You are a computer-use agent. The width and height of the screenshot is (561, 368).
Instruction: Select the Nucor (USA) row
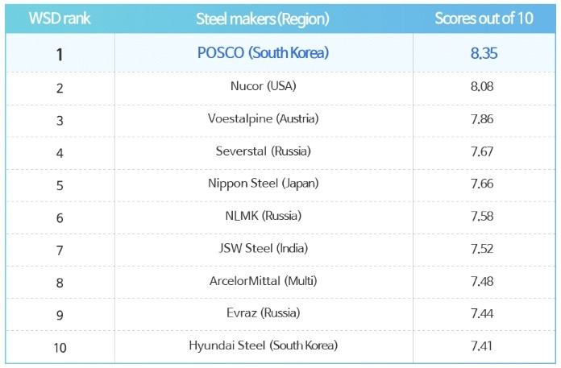point(264,87)
